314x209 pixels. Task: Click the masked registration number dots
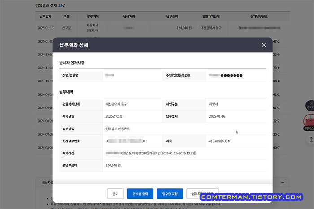tap(231, 75)
